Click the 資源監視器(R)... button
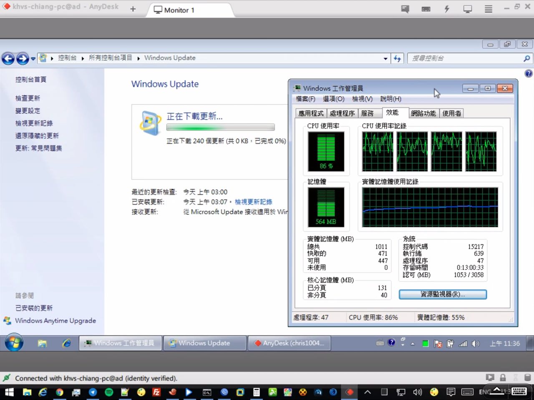 (443, 294)
